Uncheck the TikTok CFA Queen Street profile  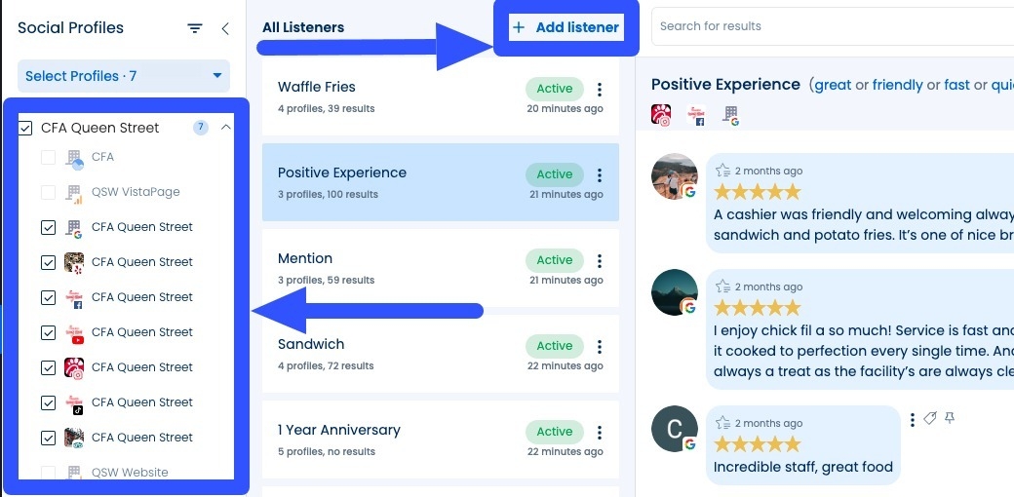point(48,402)
